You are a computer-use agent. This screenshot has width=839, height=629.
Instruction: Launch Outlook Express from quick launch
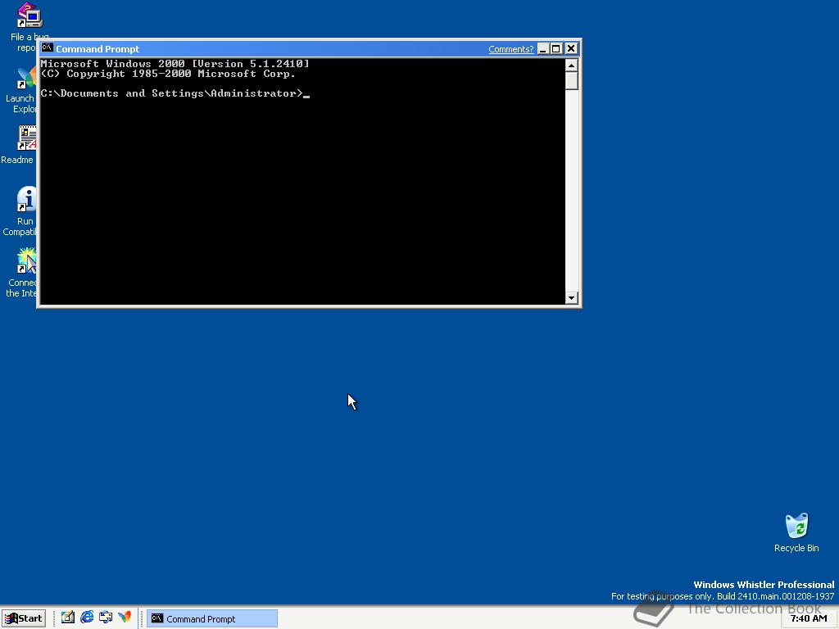coord(106,618)
